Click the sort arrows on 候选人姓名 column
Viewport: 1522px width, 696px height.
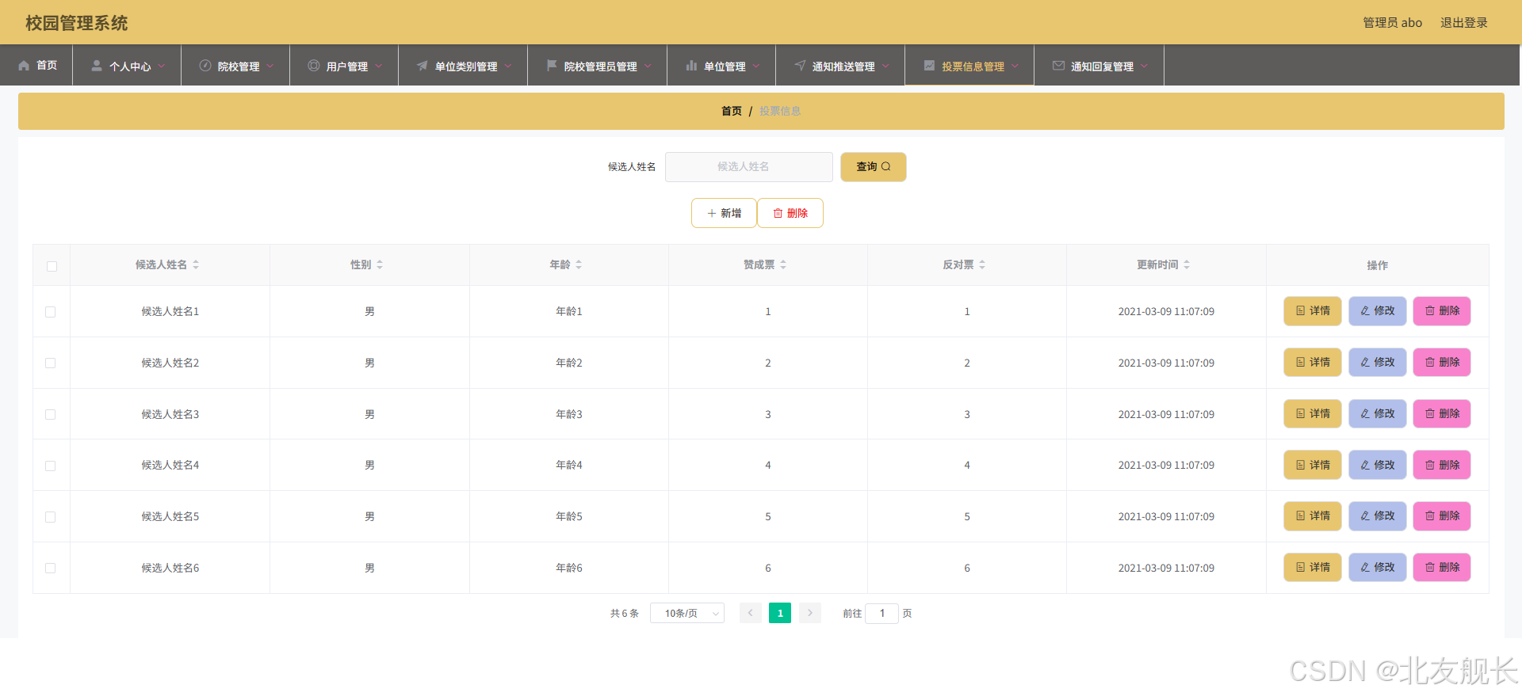[x=196, y=264]
